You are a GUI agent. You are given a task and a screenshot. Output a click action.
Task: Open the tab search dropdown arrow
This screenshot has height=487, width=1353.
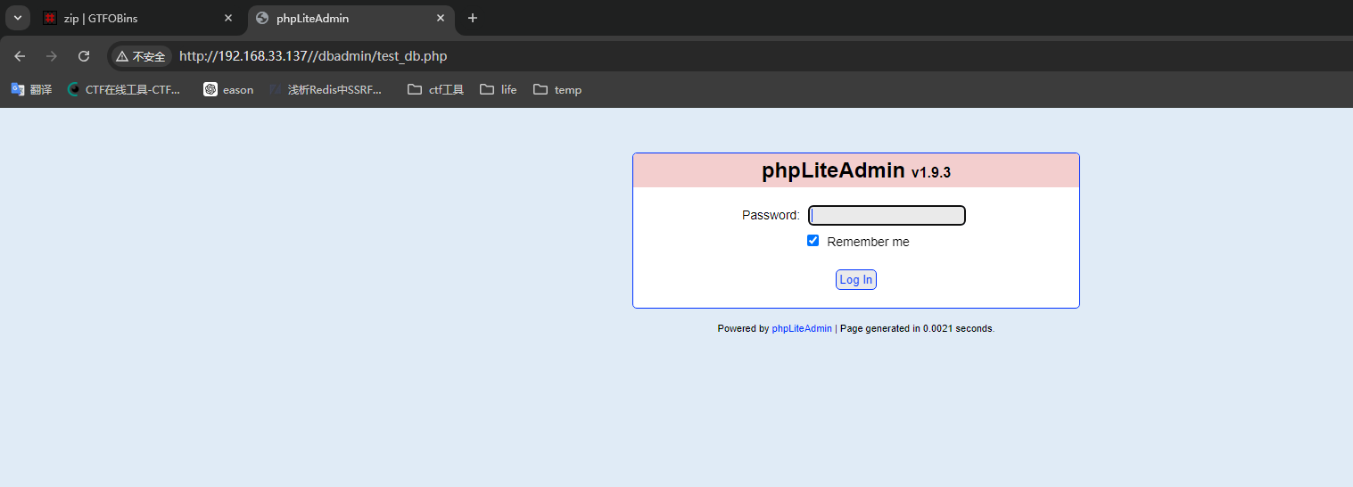coord(17,18)
